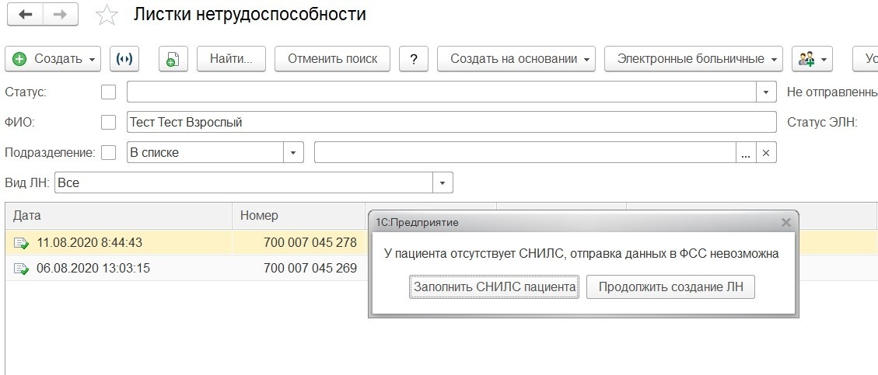Check the Подразделение filter checkbox
Screen dimensions: 878x375
coord(109,153)
